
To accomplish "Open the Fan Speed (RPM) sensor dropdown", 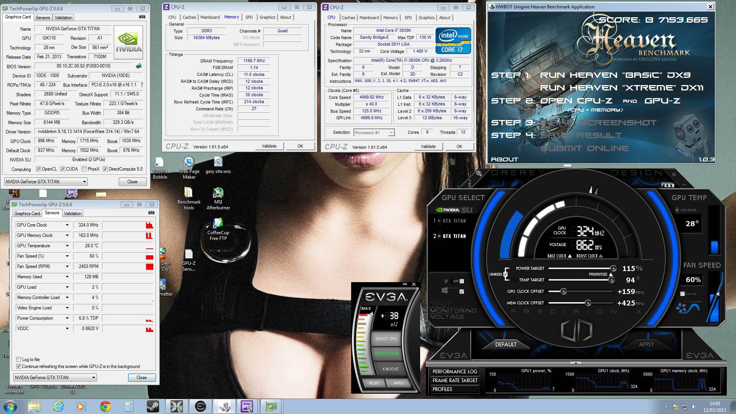I will pyautogui.click(x=67, y=266).
